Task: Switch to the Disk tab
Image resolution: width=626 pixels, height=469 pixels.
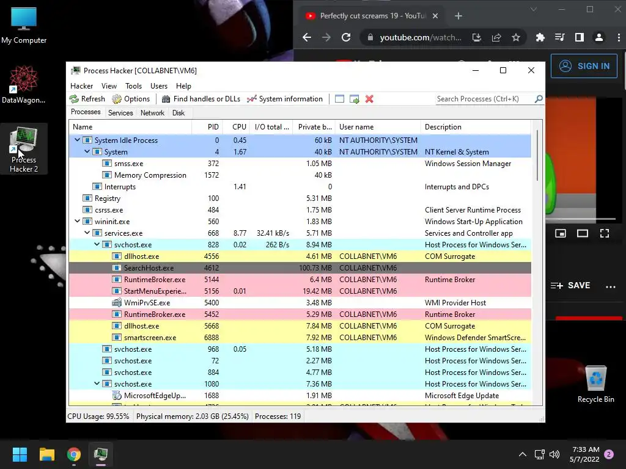Action: [x=179, y=113]
